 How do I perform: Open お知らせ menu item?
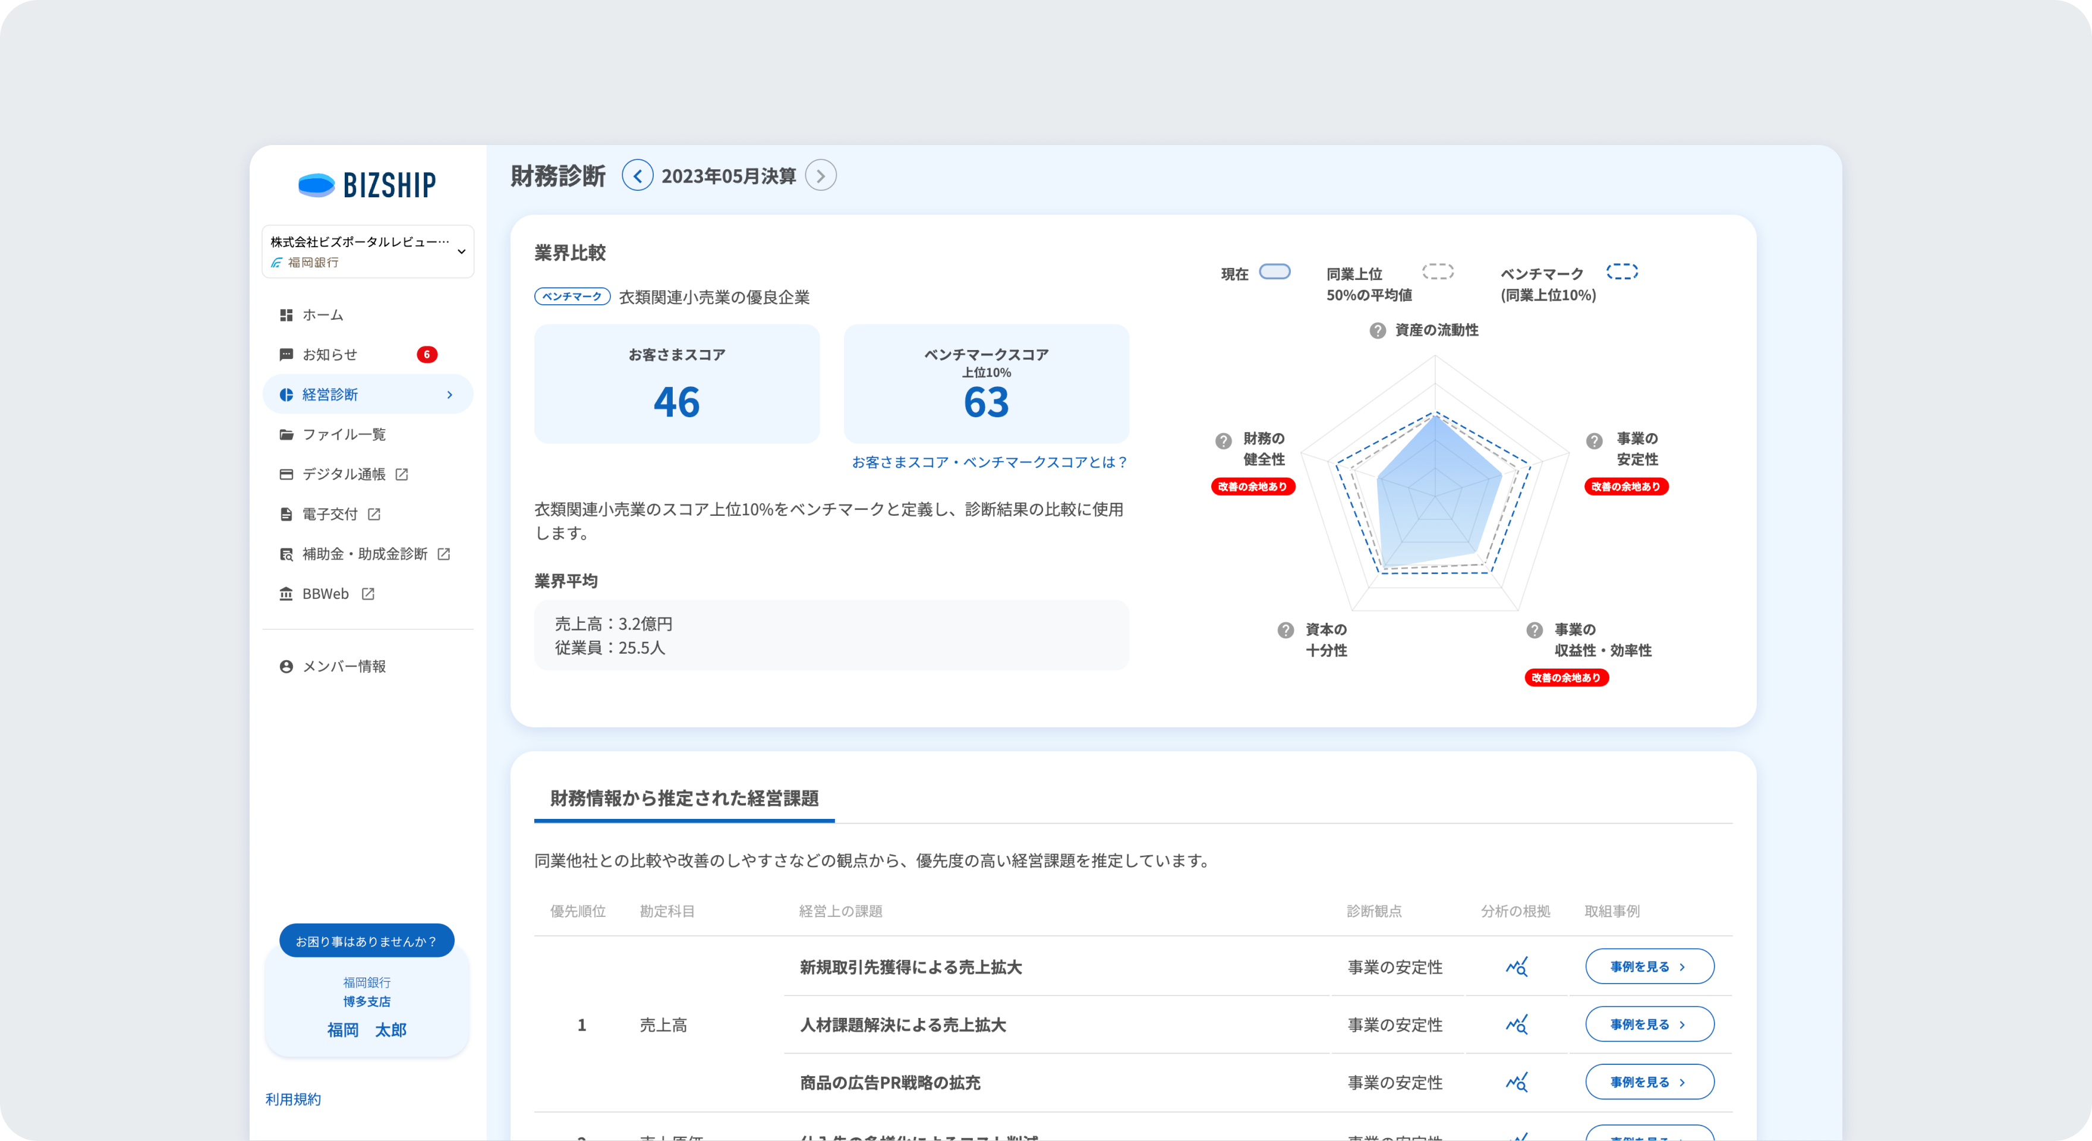coord(368,355)
